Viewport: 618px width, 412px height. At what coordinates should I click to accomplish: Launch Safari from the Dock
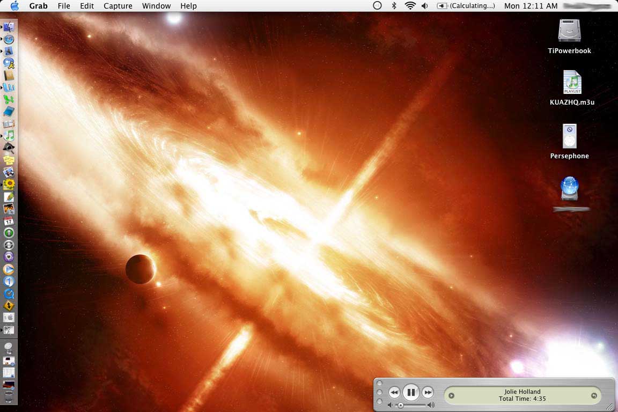[9, 39]
